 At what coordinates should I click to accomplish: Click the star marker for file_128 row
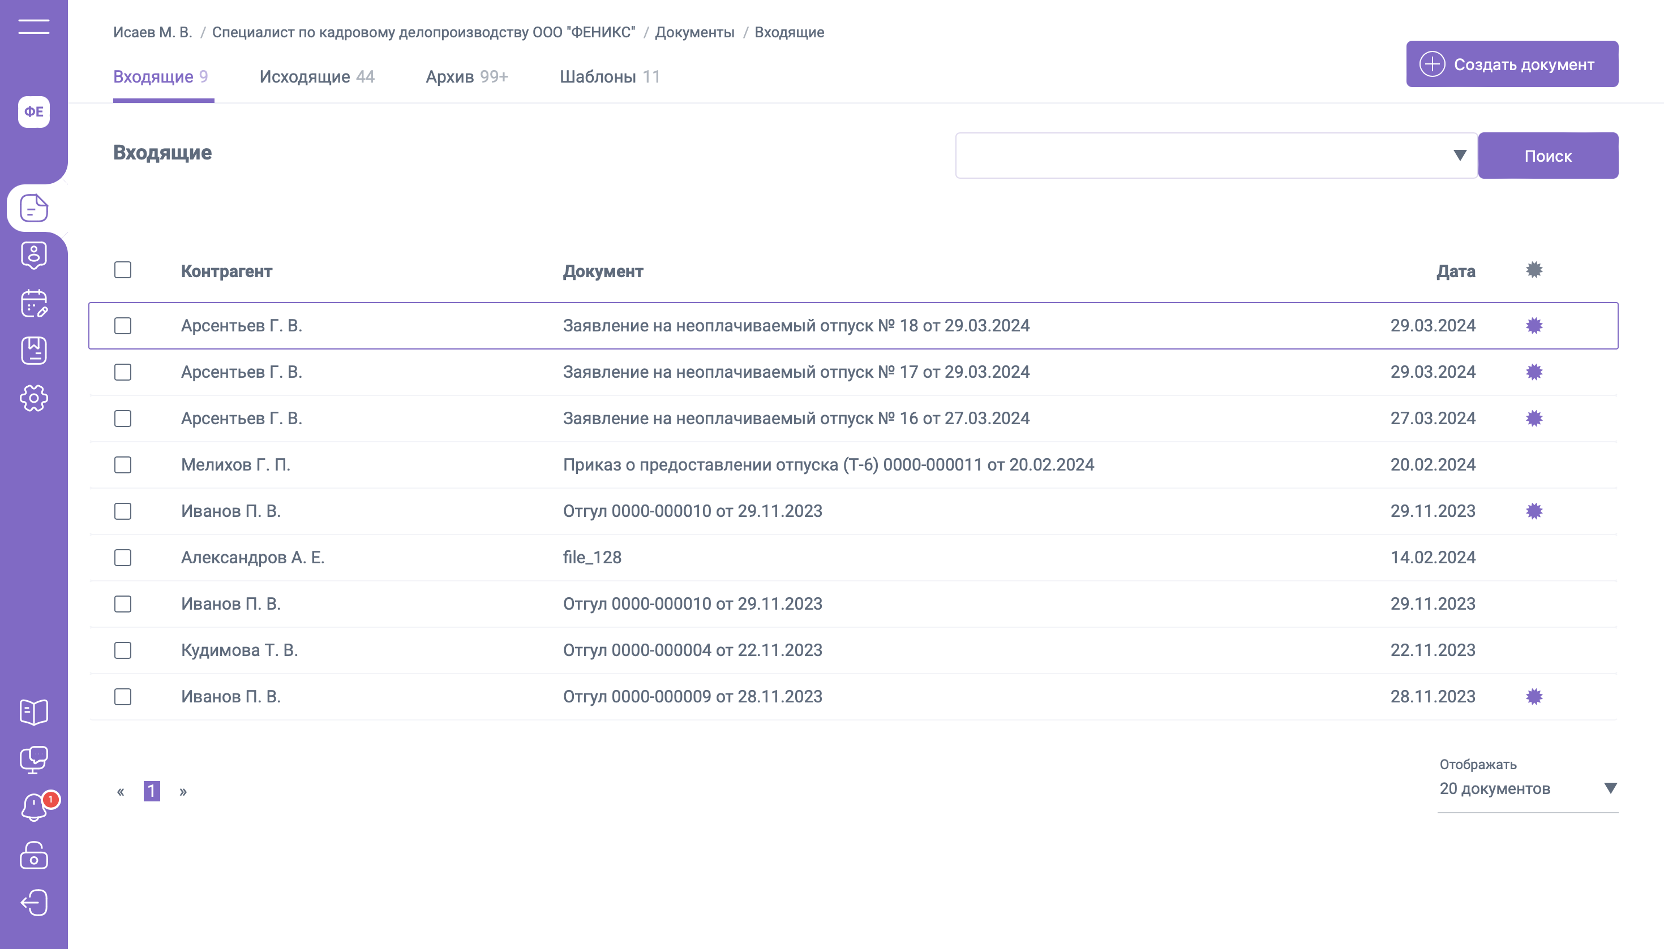(1534, 558)
